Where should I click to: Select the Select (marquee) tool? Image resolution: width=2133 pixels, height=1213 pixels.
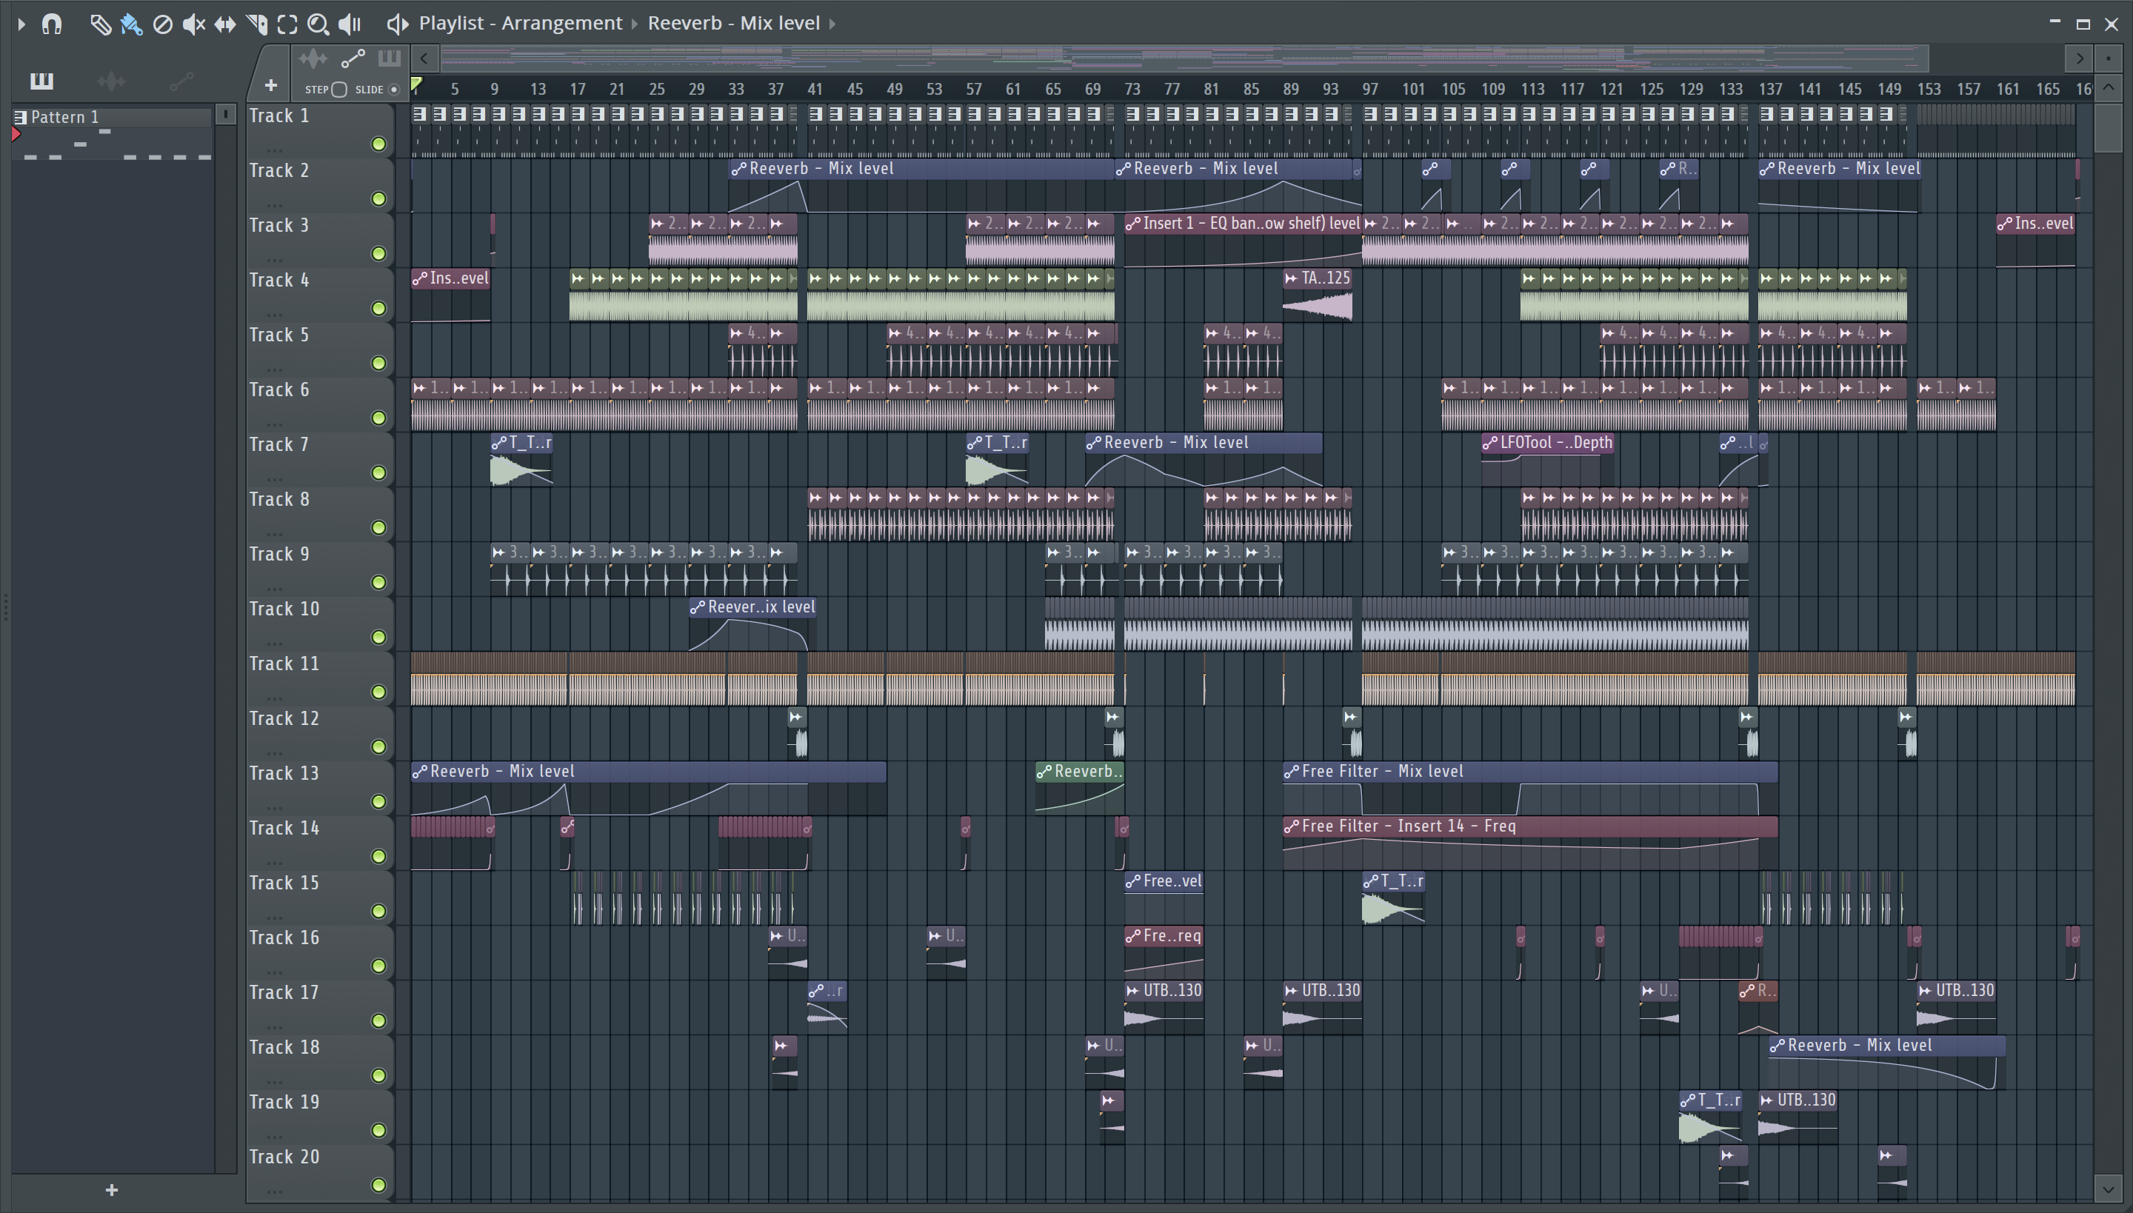(287, 24)
